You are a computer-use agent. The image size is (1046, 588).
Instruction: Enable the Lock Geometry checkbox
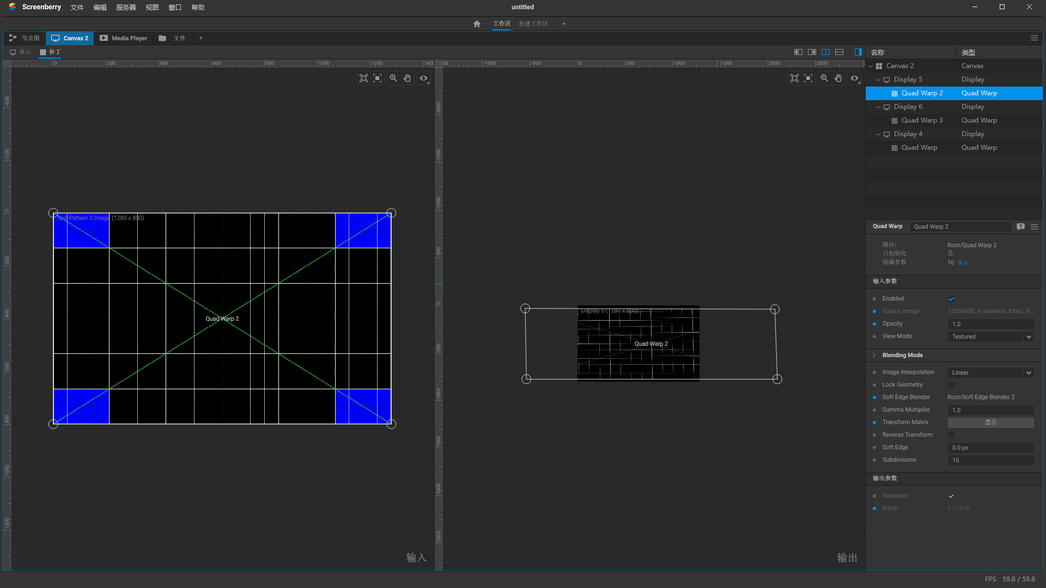point(951,385)
